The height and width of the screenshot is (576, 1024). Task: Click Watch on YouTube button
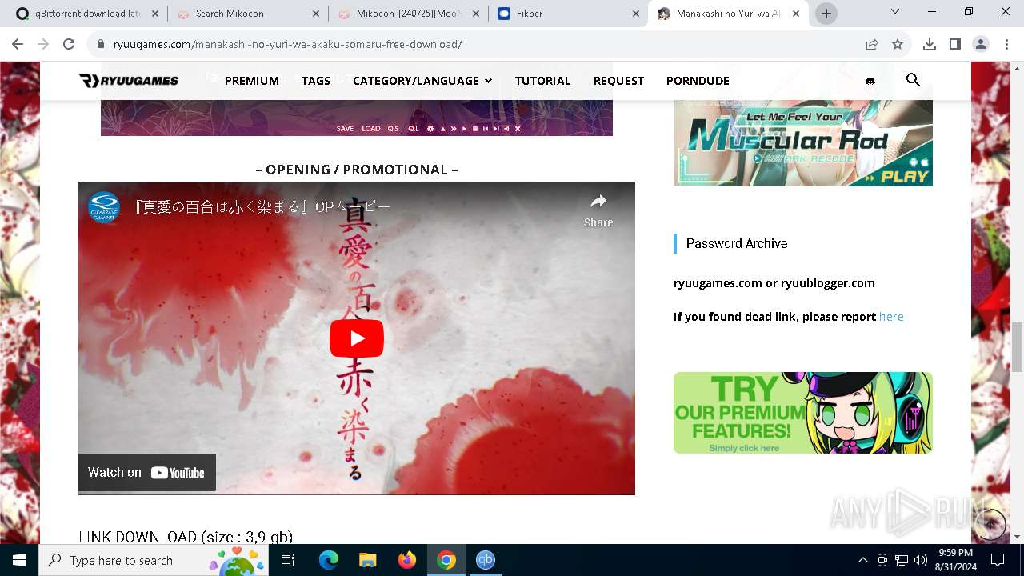(147, 472)
